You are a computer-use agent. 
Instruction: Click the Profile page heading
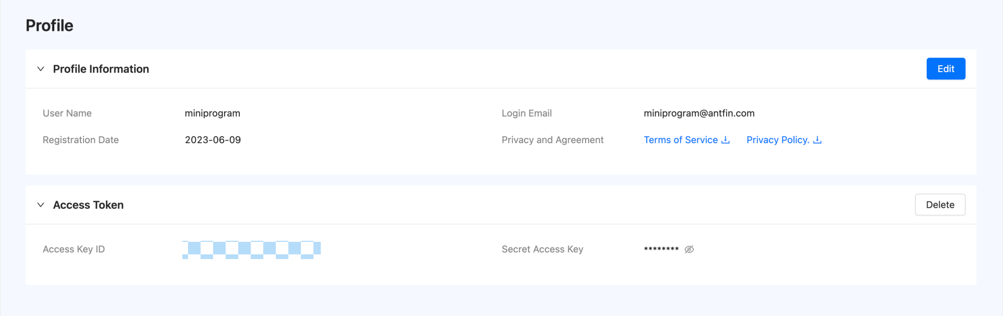[x=50, y=26]
